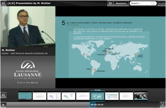166x108 pixels.
Task: Go to previous presentation with top-left double arrow
Action: 3,3
